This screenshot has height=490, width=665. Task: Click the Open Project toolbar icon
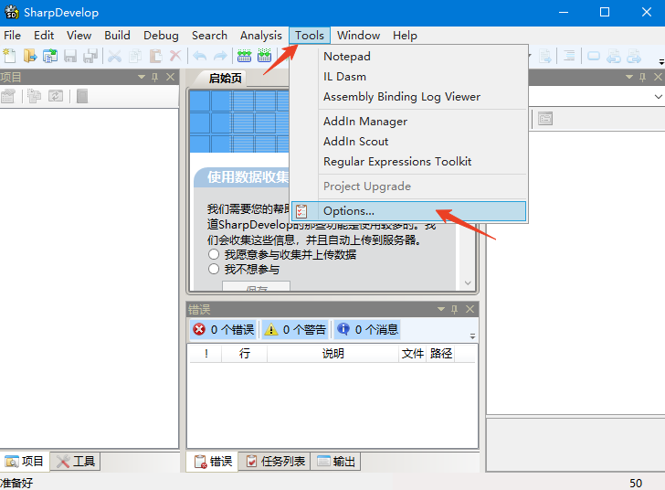[x=50, y=56]
